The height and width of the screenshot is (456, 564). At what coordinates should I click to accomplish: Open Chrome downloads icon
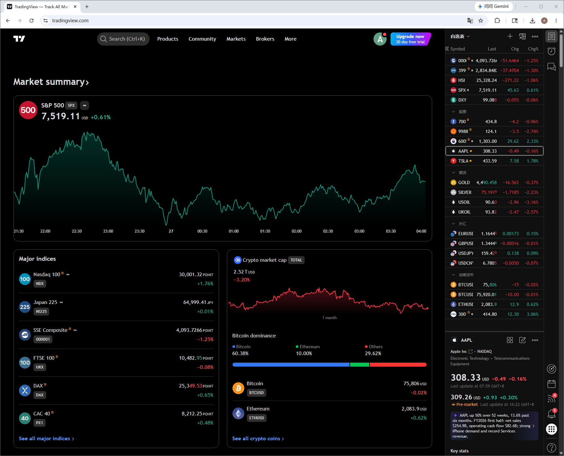point(532,21)
